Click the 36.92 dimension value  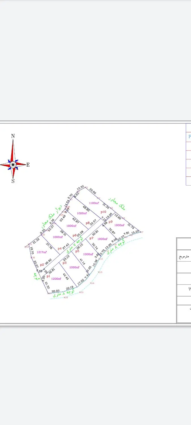click(x=48, y=261)
